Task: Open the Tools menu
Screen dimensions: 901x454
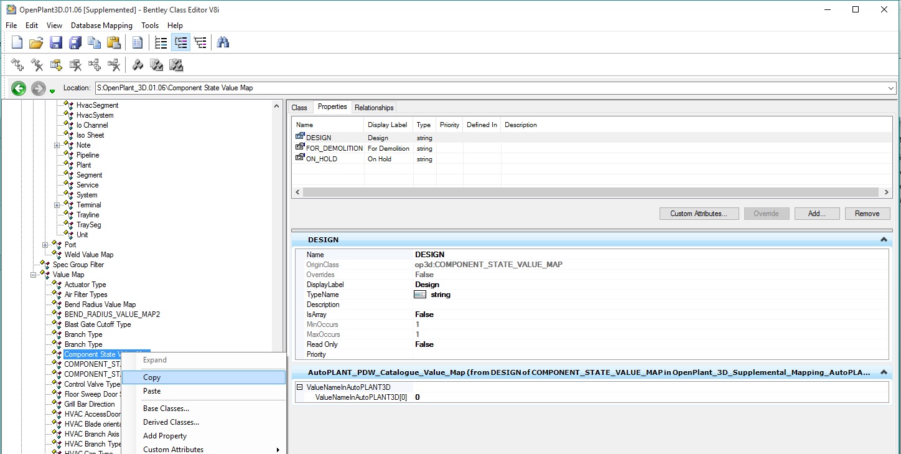Action: [x=150, y=26]
